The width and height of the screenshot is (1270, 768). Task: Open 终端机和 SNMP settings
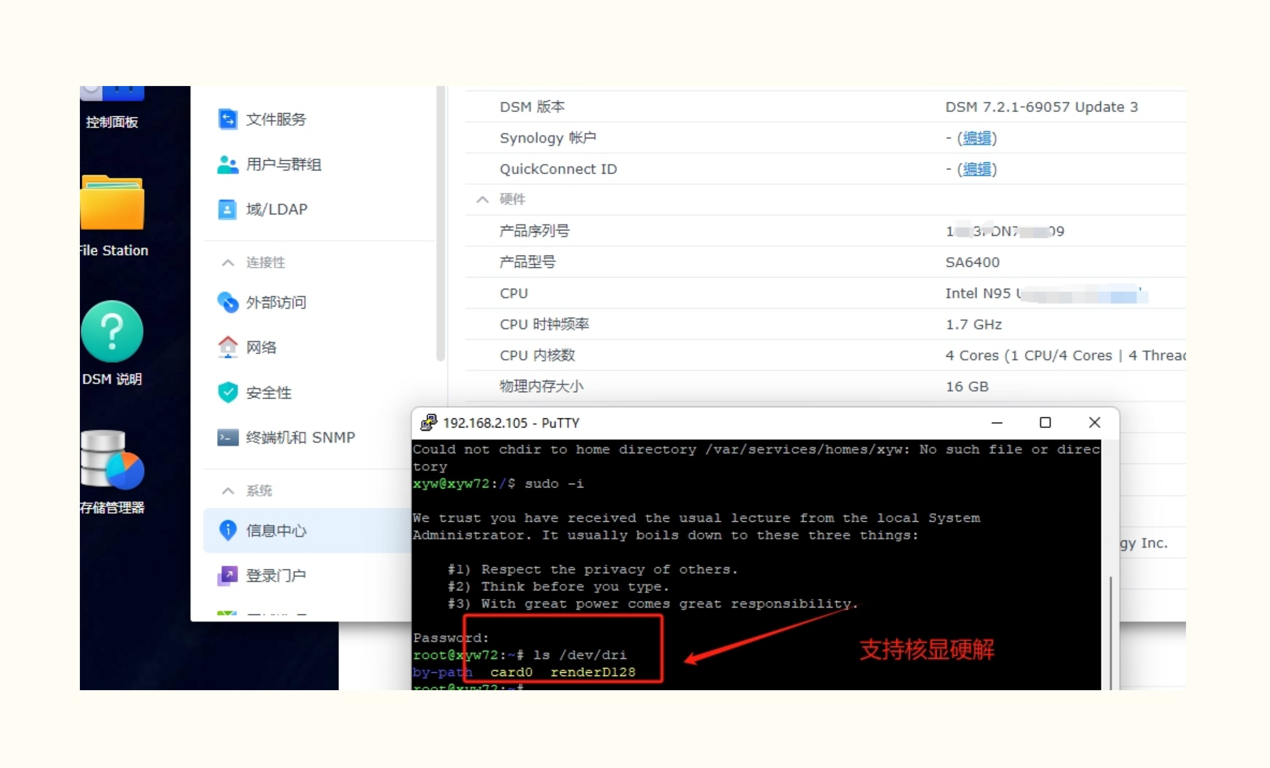(x=300, y=438)
